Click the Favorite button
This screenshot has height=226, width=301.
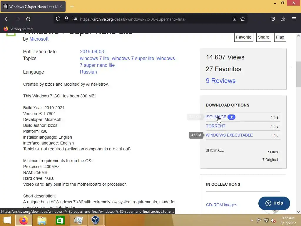coord(244,37)
